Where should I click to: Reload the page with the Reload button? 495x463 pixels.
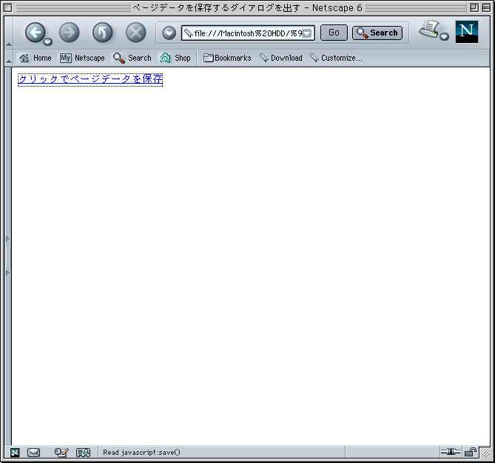pos(103,33)
